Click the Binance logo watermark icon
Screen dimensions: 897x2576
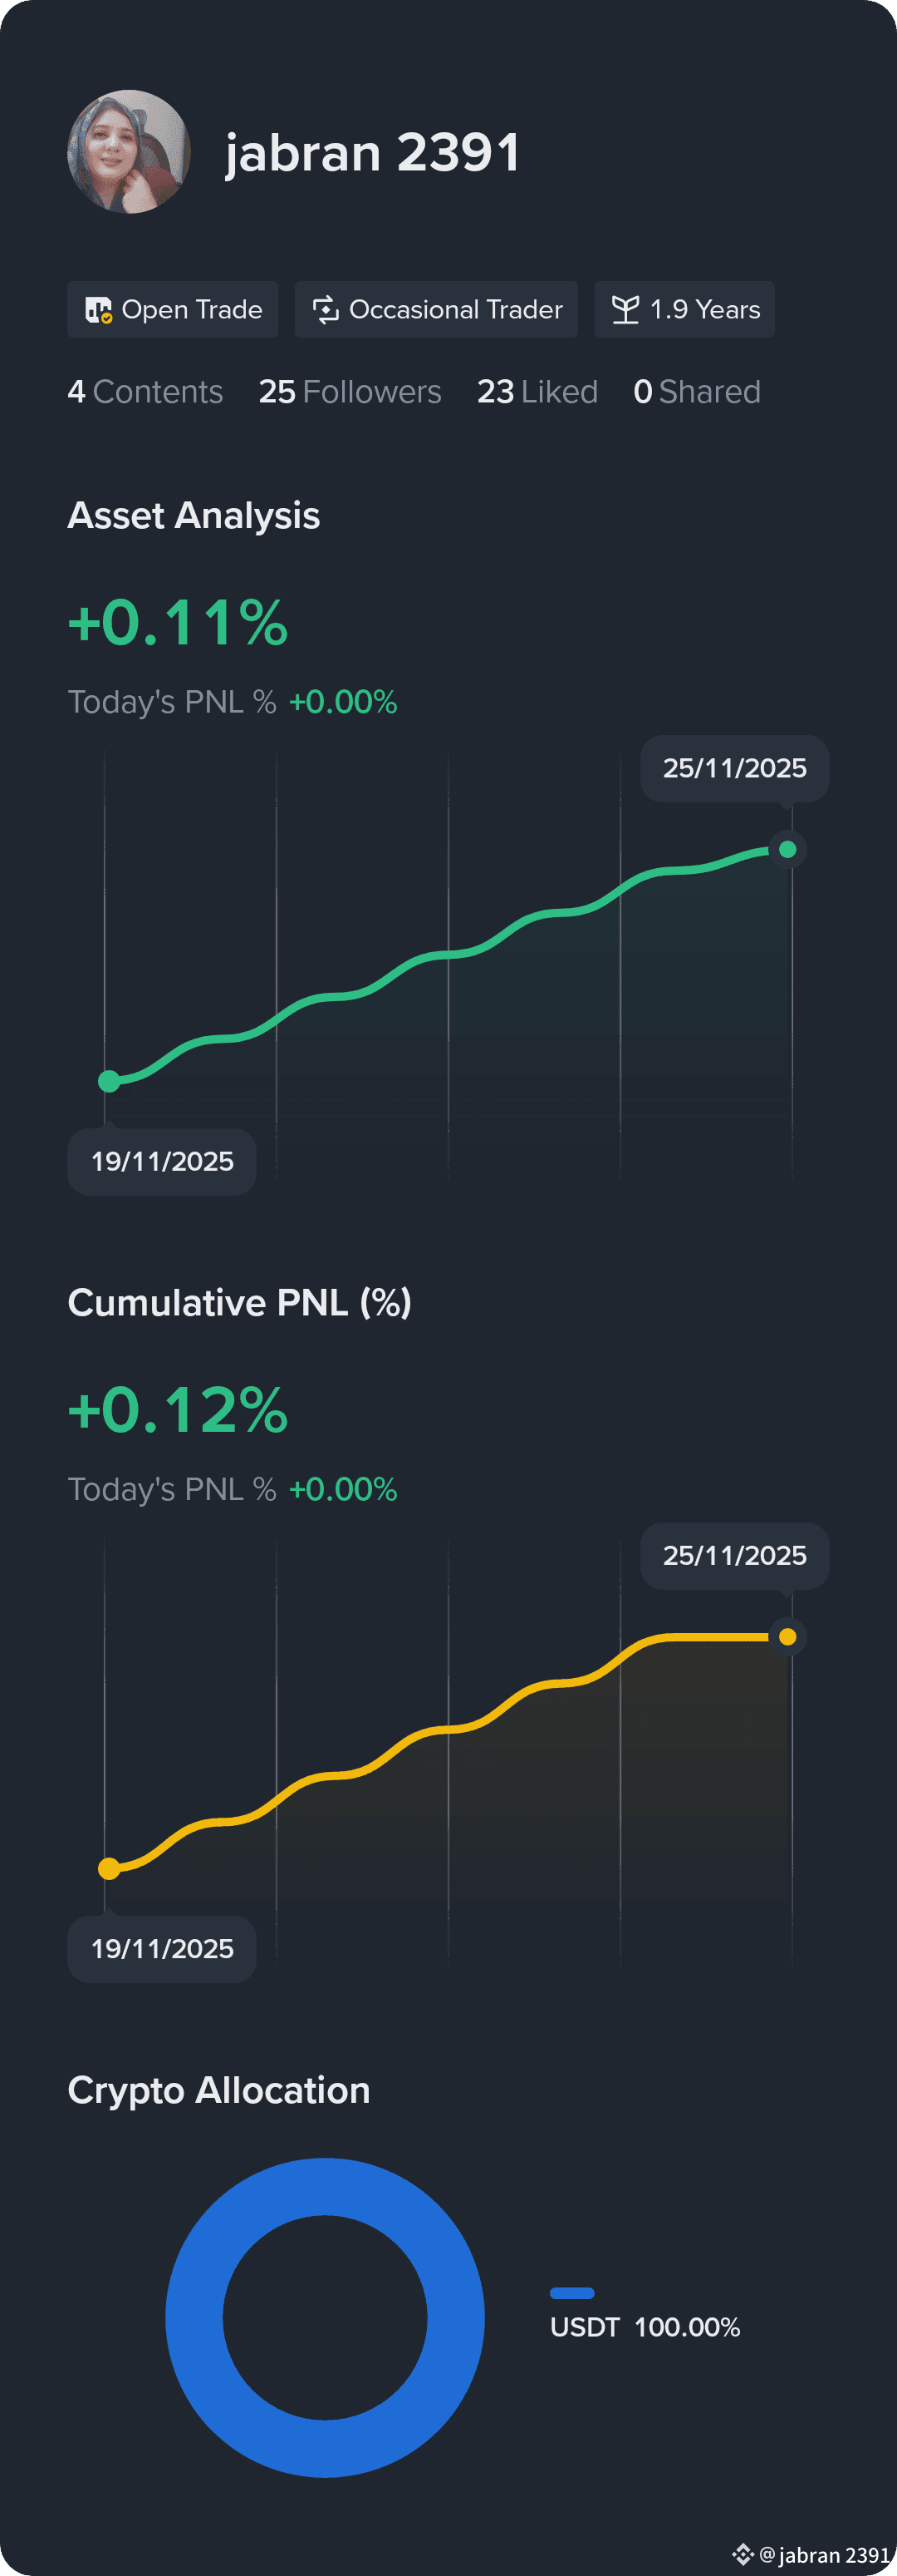click(x=743, y=2554)
